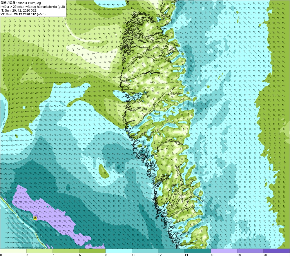The width and height of the screenshot is (290, 257).
Task: Click the legend scale label 16
Action: [213, 255]
